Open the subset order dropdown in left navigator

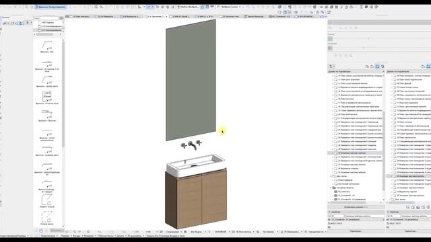[x=356, y=71]
